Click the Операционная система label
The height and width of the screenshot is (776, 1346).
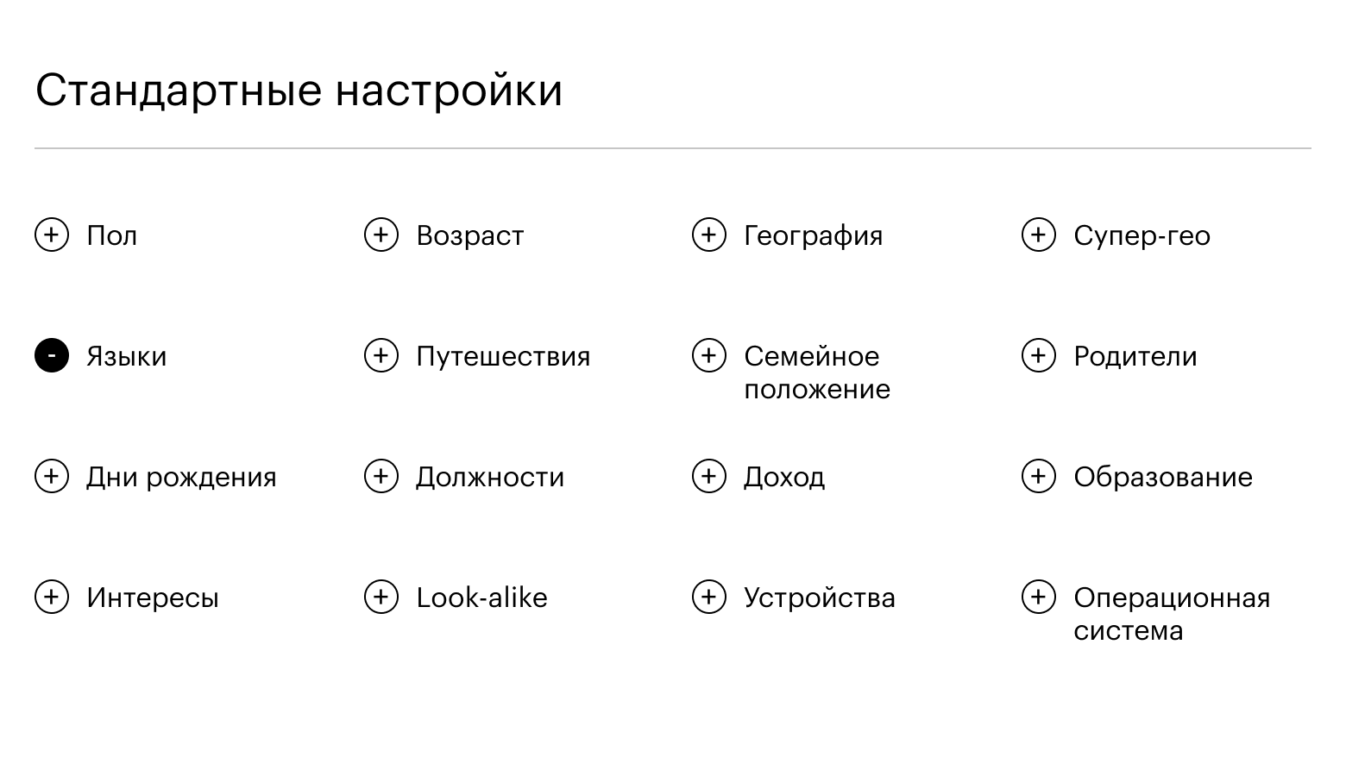coord(1171,613)
